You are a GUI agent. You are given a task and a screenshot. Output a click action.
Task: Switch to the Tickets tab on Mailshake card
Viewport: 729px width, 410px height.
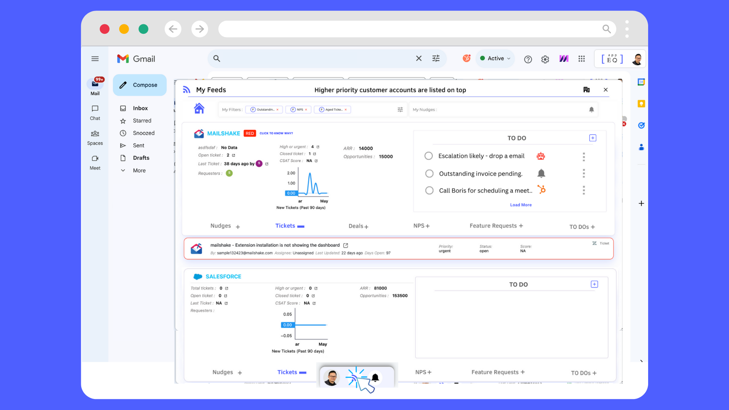pos(285,225)
